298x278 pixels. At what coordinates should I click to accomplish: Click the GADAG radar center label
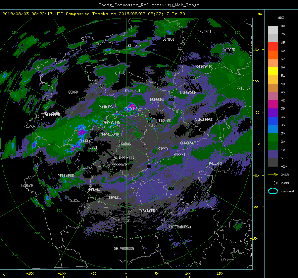(x=126, y=144)
